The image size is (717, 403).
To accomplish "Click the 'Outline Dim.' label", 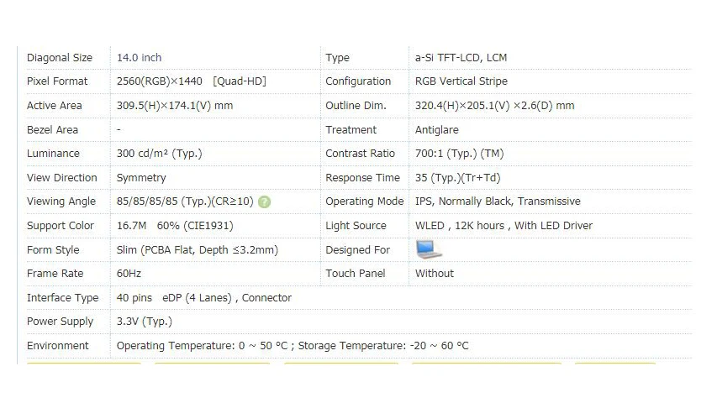I will [356, 106].
